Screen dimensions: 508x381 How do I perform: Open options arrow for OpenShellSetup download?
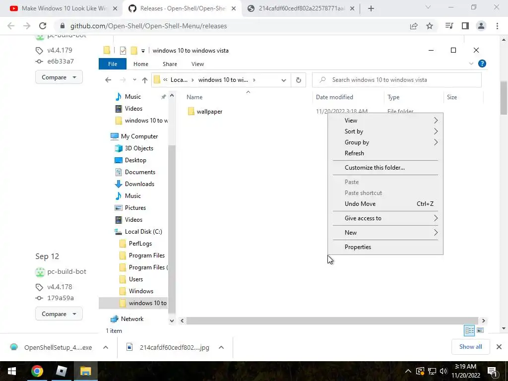coord(106,347)
